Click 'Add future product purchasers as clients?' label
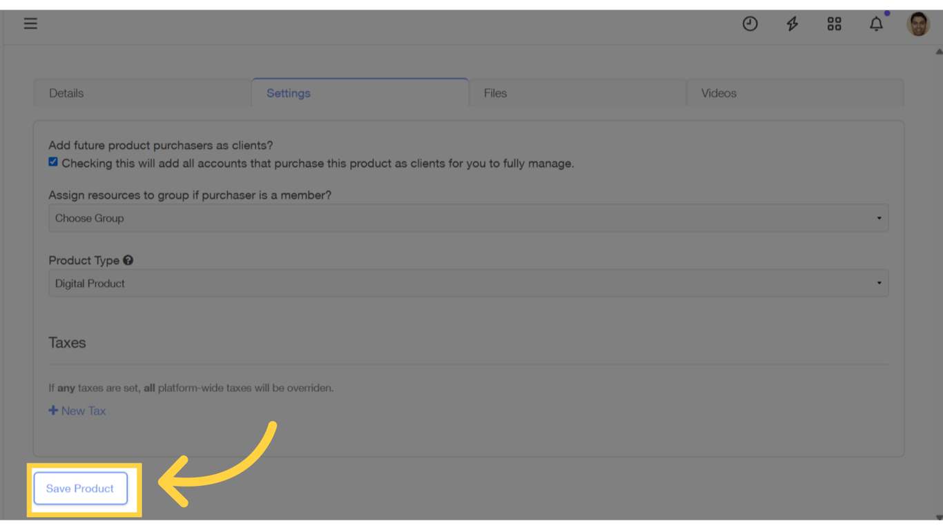The width and height of the screenshot is (943, 530). click(x=161, y=146)
